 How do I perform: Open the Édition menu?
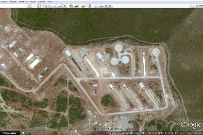click(13, 2)
